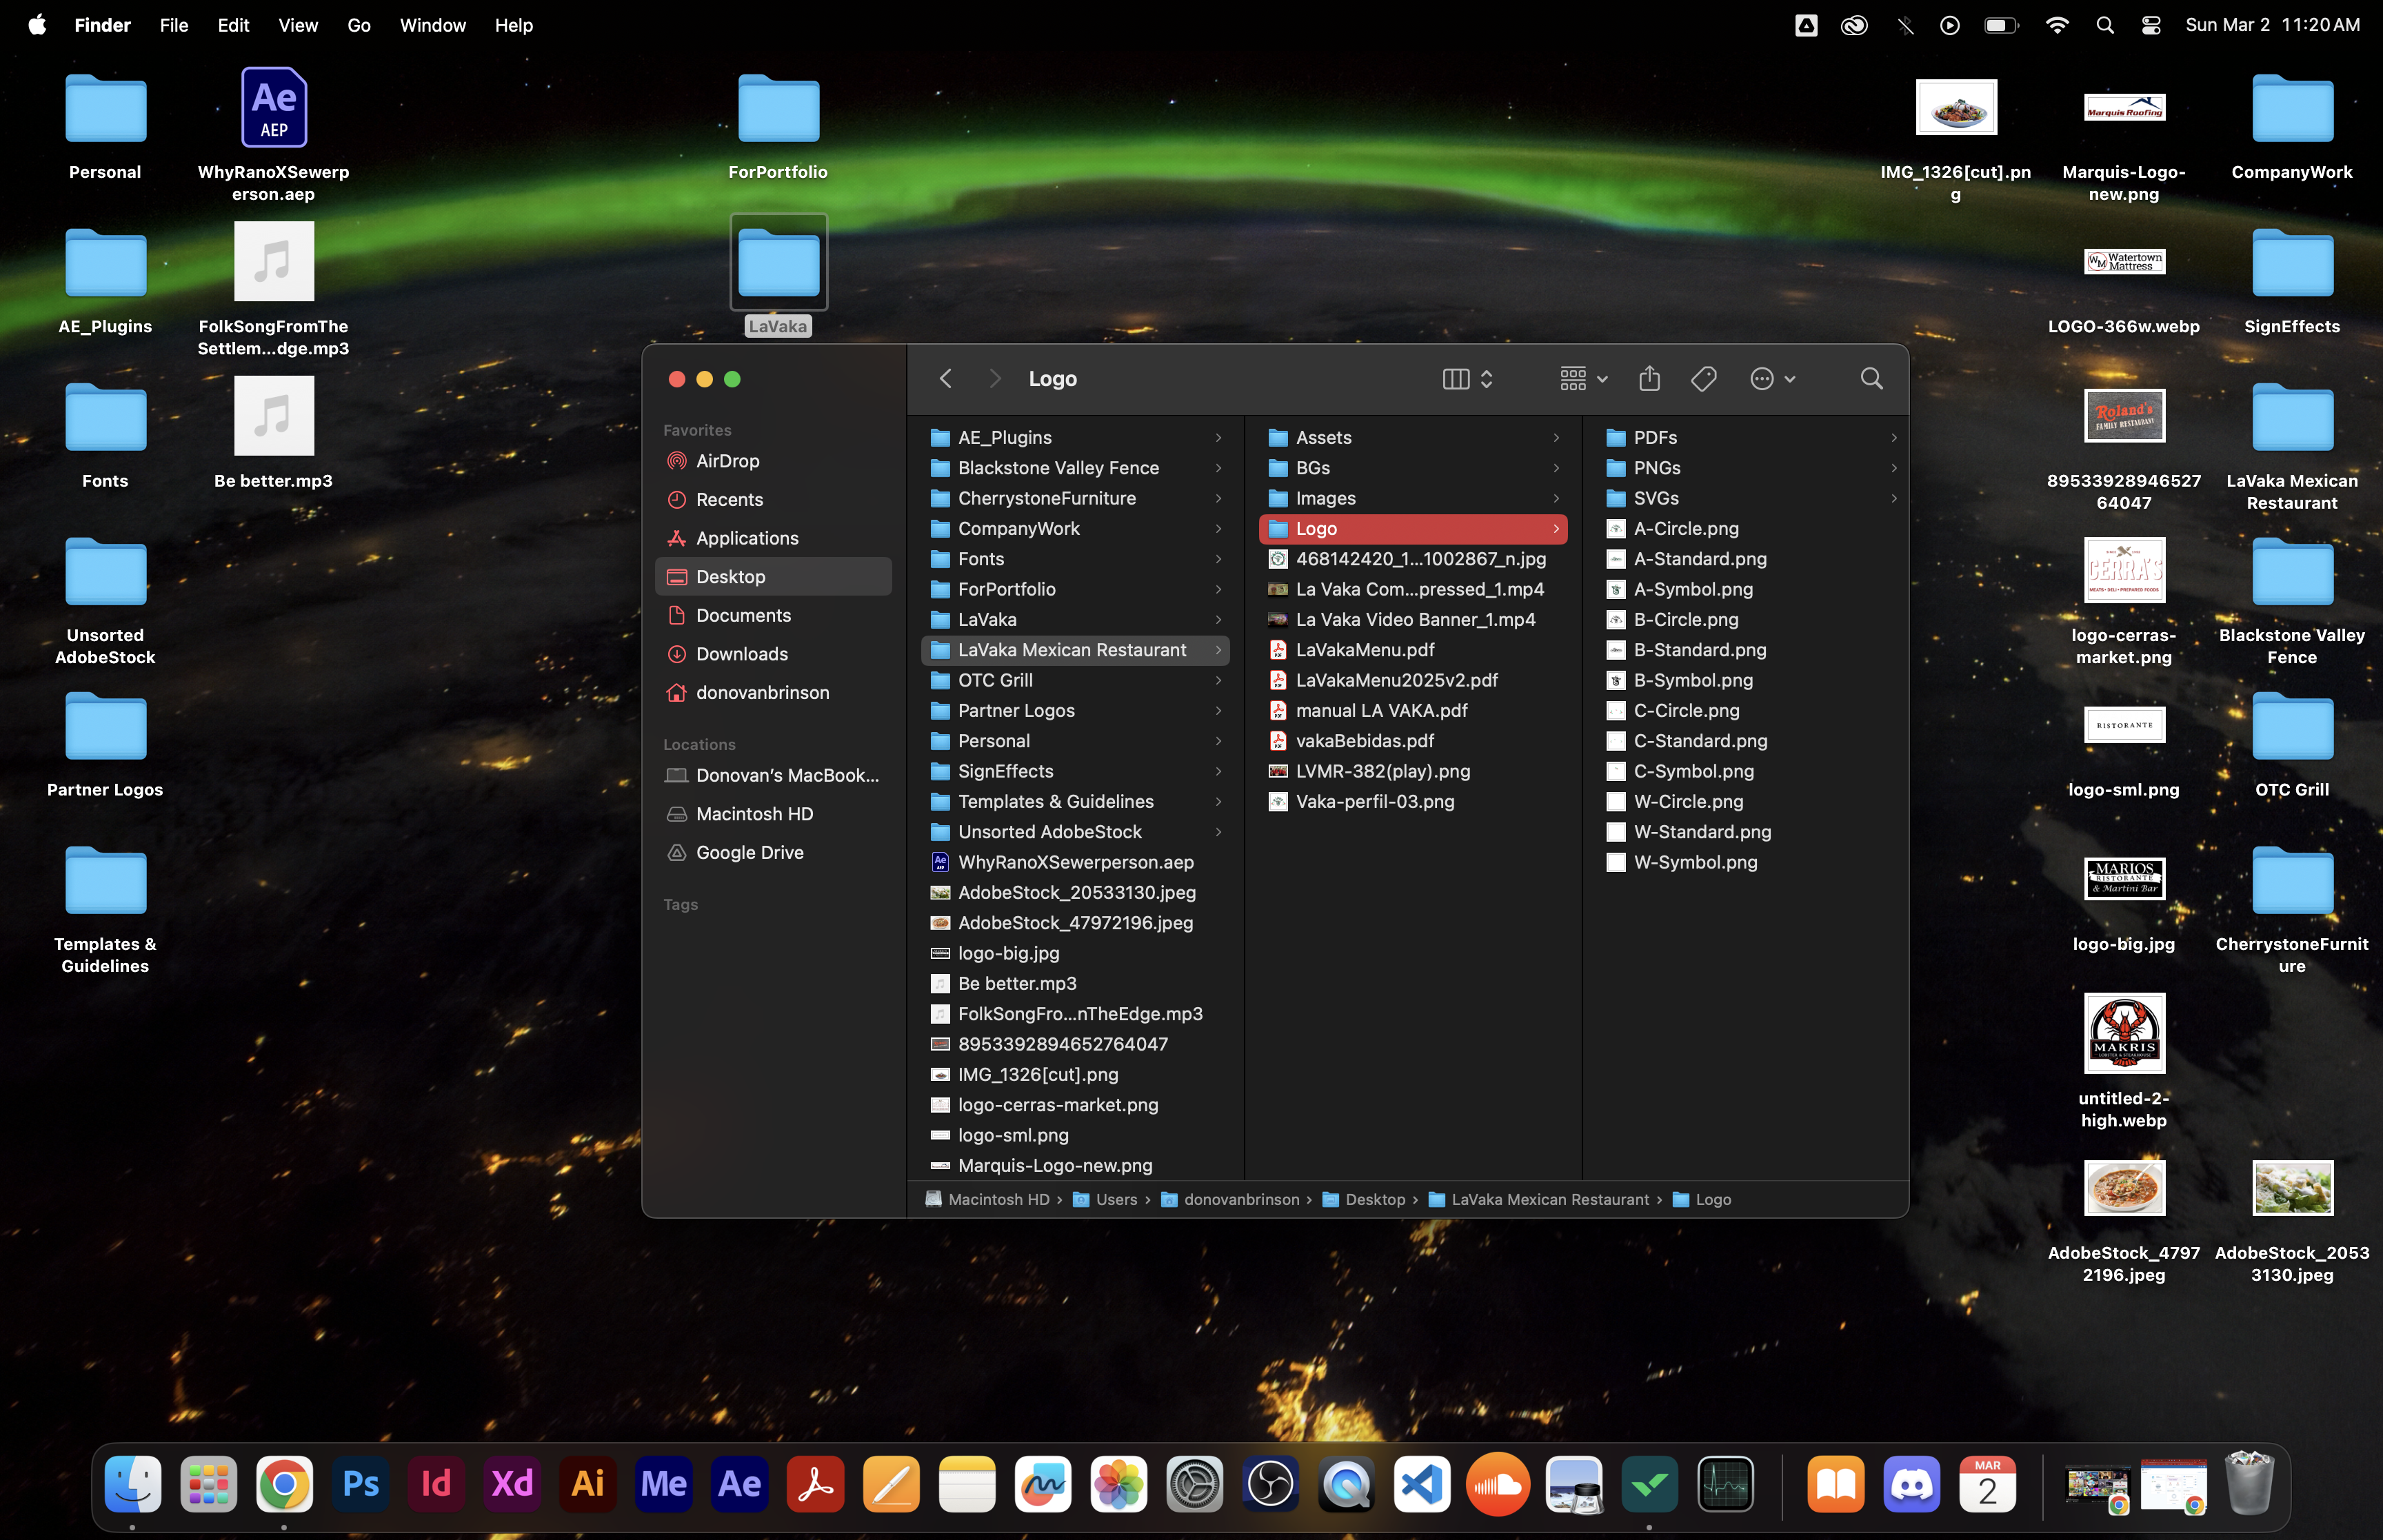Open Photoshop from the Dock
This screenshot has width=2383, height=1540.
point(360,1484)
